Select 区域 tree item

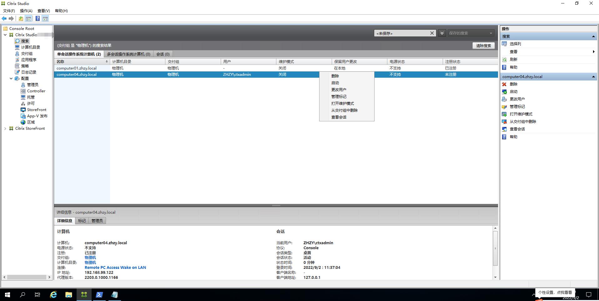tap(31, 122)
